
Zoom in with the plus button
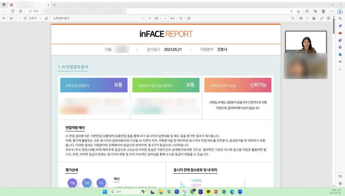pos(150,18)
